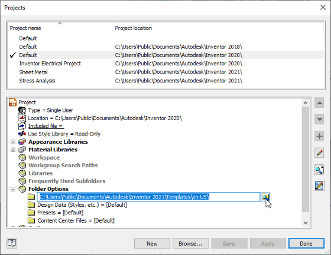Image resolution: width=331 pixels, height=255 pixels.
Task: Click the project tree scrollbar thumb
Action: coord(306,159)
